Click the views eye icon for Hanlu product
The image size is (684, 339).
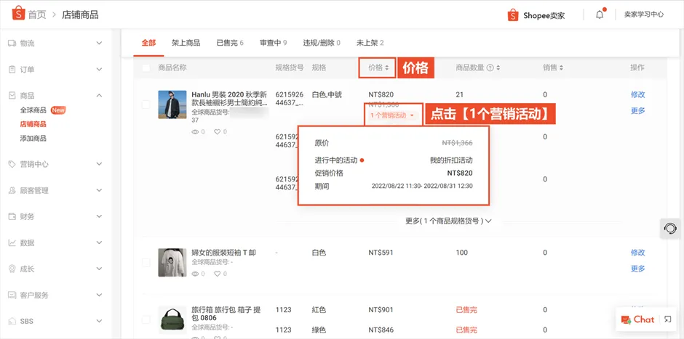(195, 131)
